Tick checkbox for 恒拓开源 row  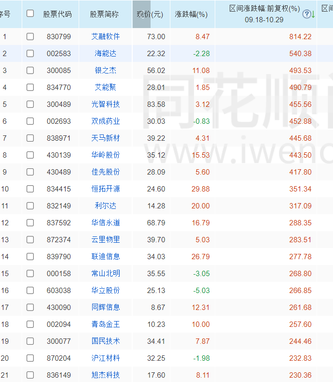pyautogui.click(x=30, y=189)
